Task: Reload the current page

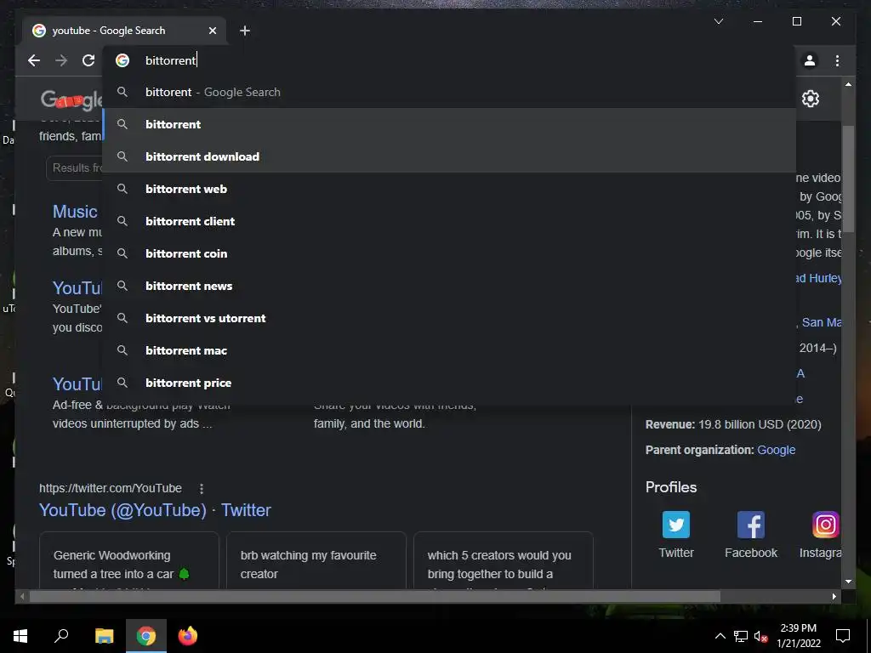Action: 88,60
